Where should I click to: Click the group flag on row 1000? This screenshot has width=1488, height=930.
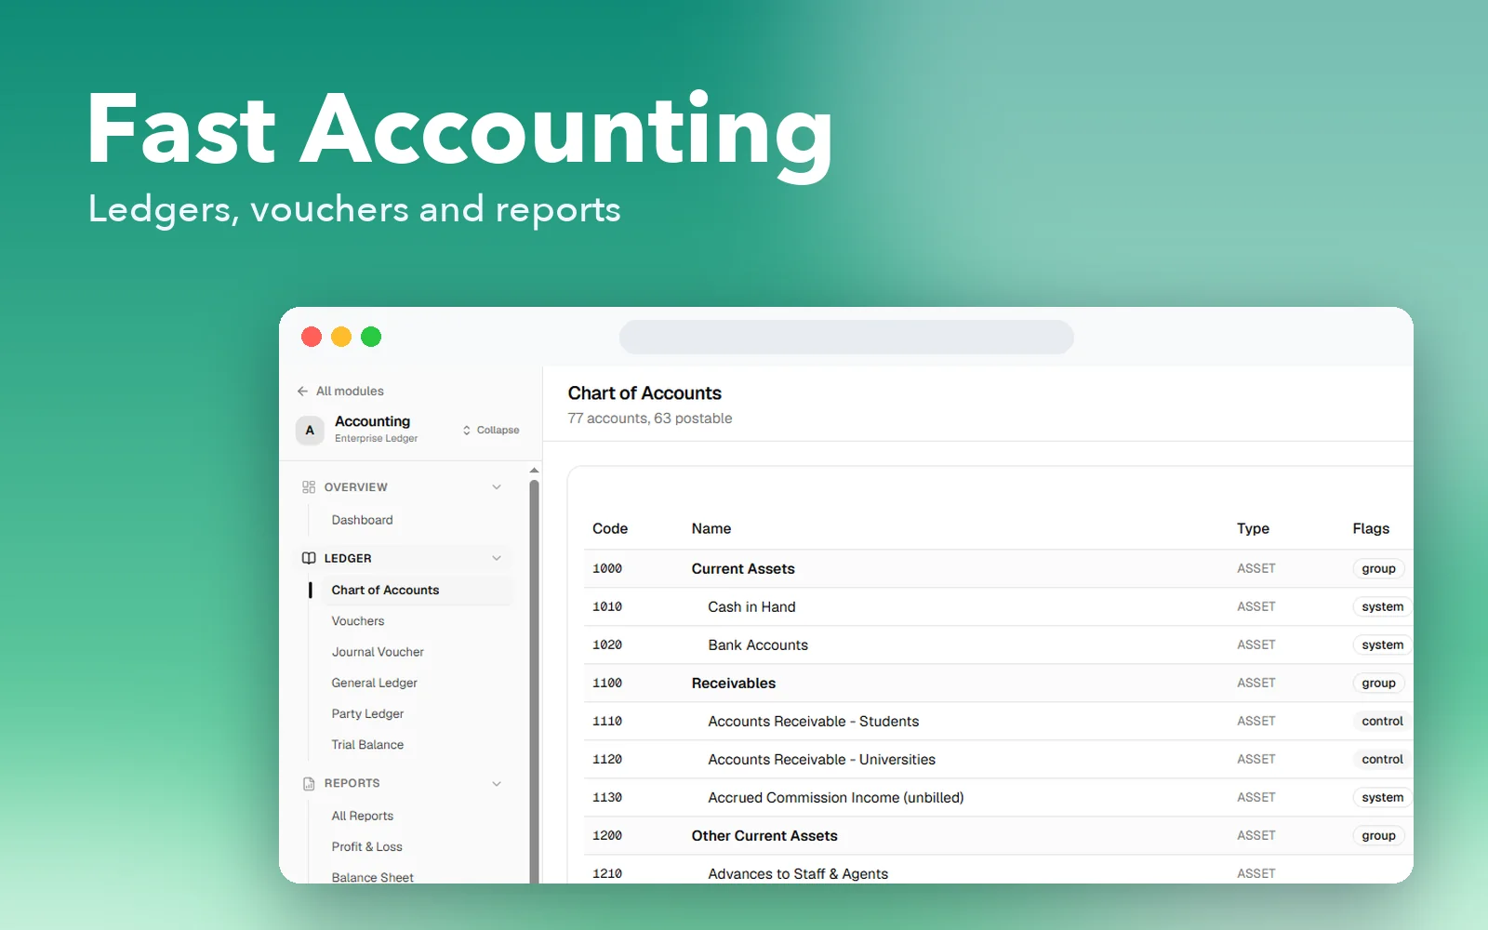(x=1378, y=569)
